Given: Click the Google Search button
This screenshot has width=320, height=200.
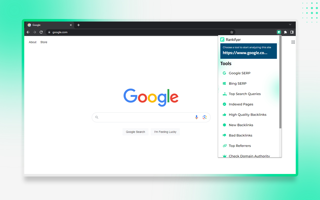Looking at the screenshot, I should (135, 132).
